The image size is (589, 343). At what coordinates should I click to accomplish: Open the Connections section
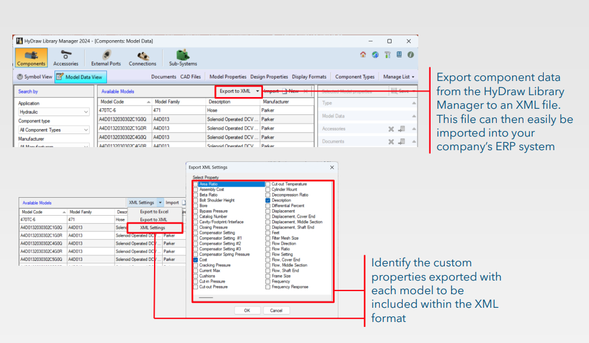click(x=142, y=58)
